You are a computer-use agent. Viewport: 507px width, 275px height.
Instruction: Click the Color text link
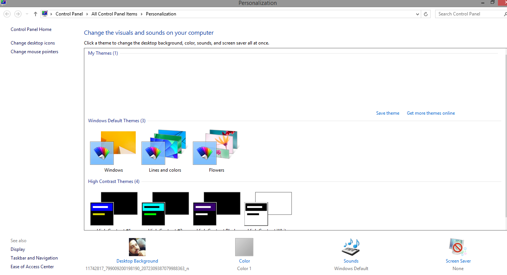click(x=244, y=261)
